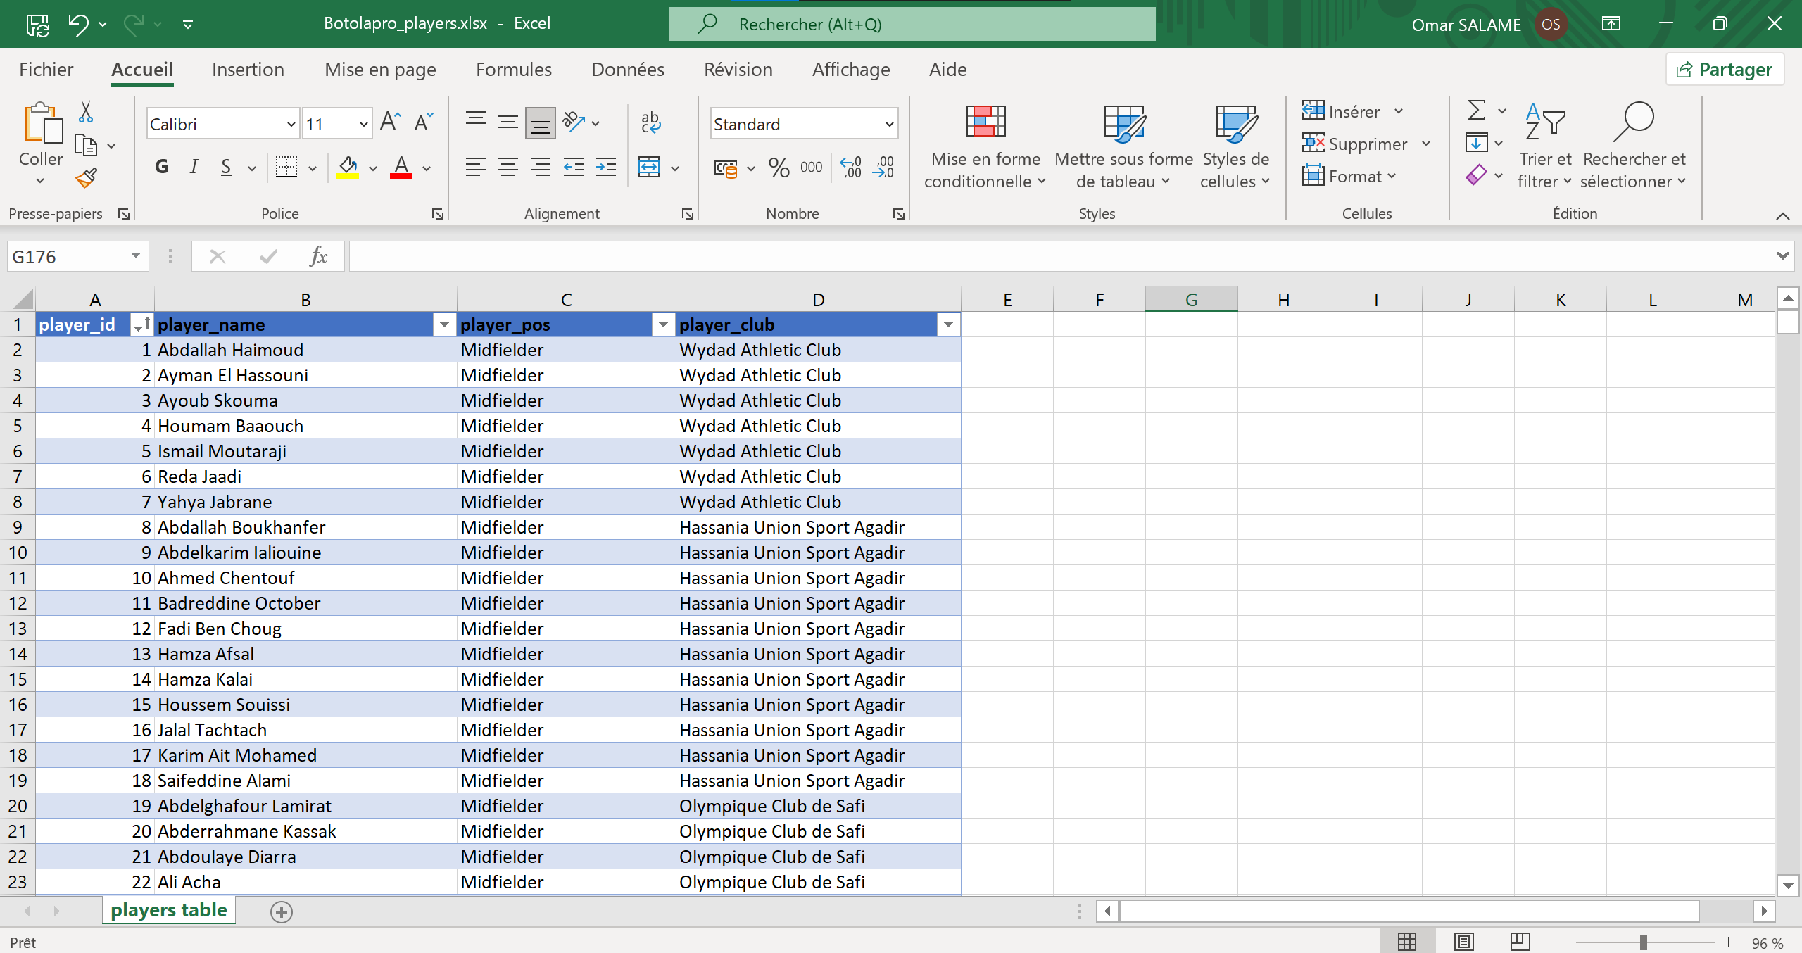Open the Standard number format dropdown
This screenshot has height=953, width=1802.
coord(889,125)
